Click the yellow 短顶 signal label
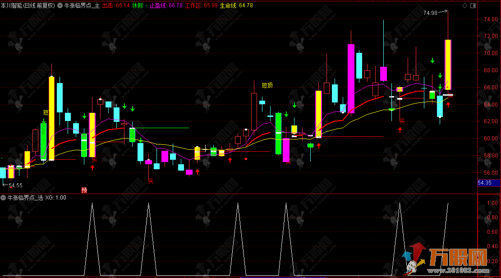 coord(267,85)
